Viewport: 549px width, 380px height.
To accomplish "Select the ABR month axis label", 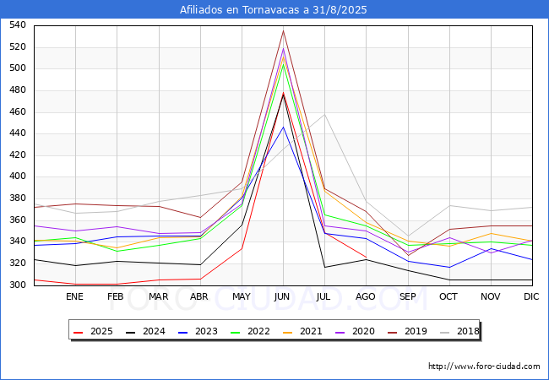I will 199,296.
